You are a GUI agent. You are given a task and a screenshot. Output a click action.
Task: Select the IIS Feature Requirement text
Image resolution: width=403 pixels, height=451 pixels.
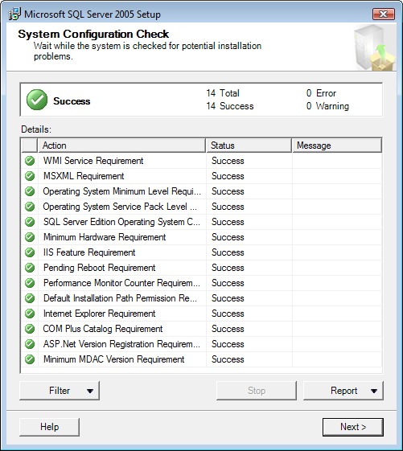point(89,252)
